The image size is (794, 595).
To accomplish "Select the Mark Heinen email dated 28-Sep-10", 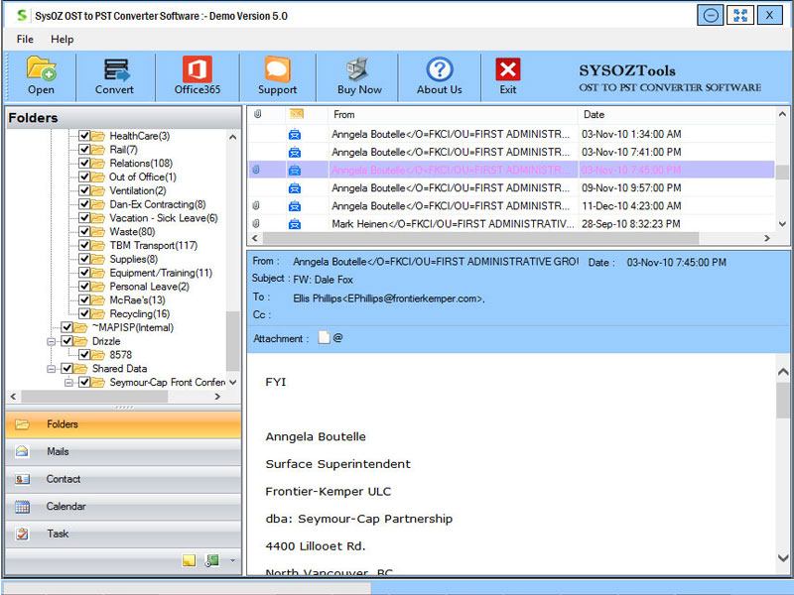I will tap(511, 224).
